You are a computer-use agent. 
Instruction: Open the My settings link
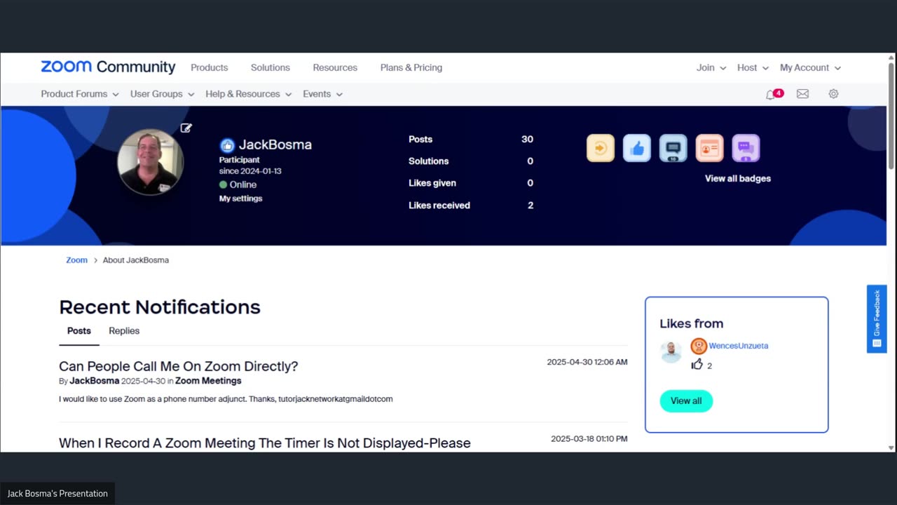pyautogui.click(x=240, y=198)
